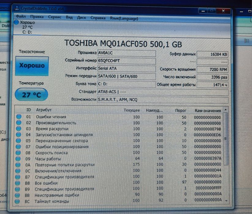Click the rotation speed value 7200 RPM
This screenshot has width=252, height=214.
pyautogui.click(x=213, y=69)
